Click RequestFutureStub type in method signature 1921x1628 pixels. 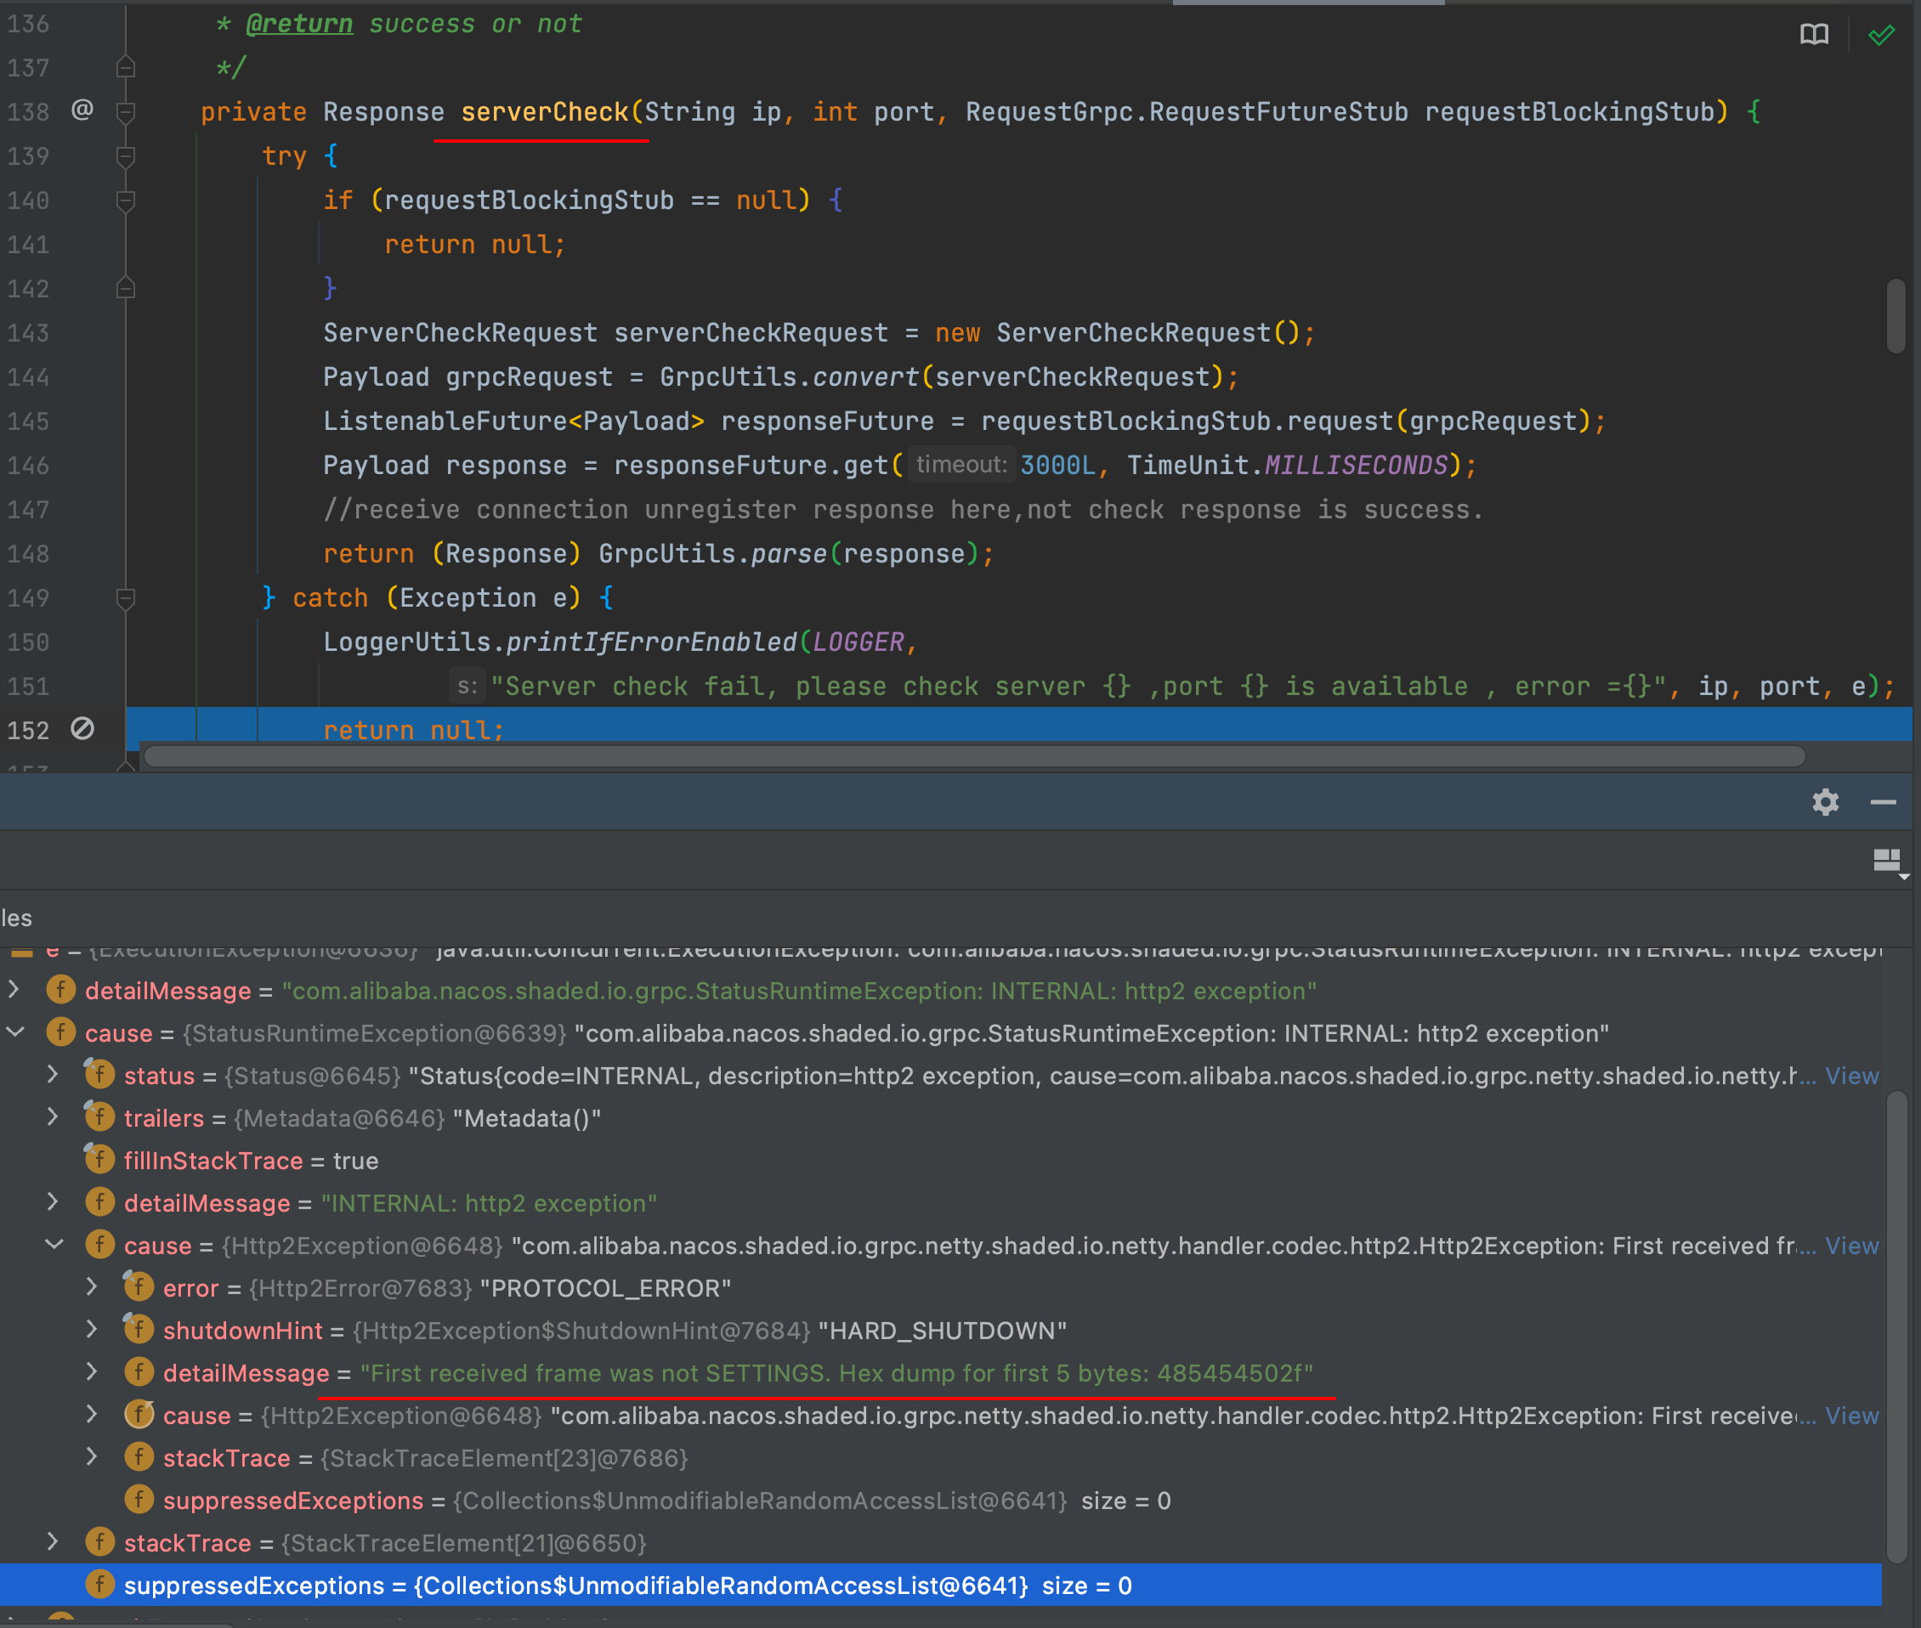pyautogui.click(x=1278, y=111)
